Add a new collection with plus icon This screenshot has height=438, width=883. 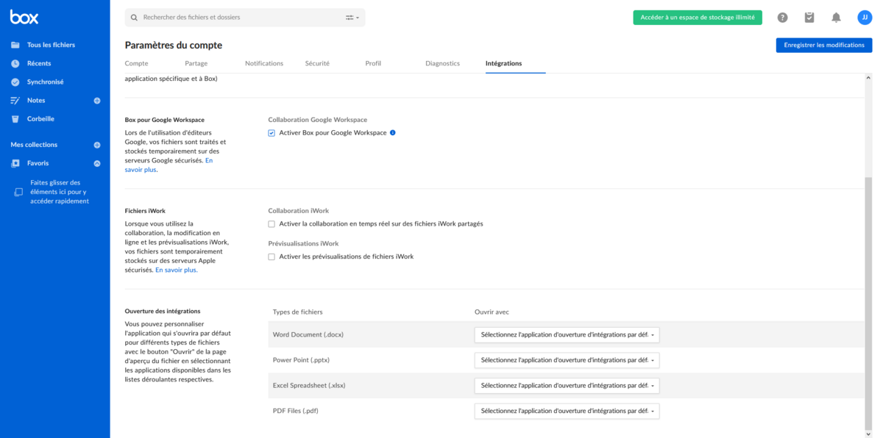tap(97, 145)
